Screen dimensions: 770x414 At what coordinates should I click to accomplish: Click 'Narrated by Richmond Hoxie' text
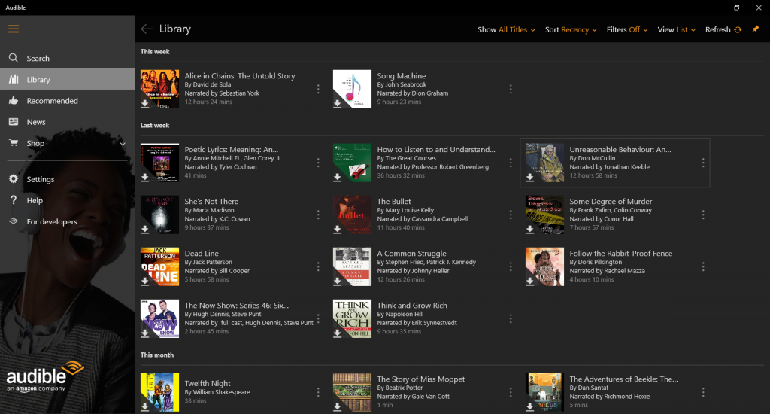[x=609, y=396]
